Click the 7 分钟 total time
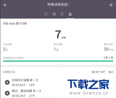Image resolution: width=116 pixels, height=98 pixels. [61, 34]
